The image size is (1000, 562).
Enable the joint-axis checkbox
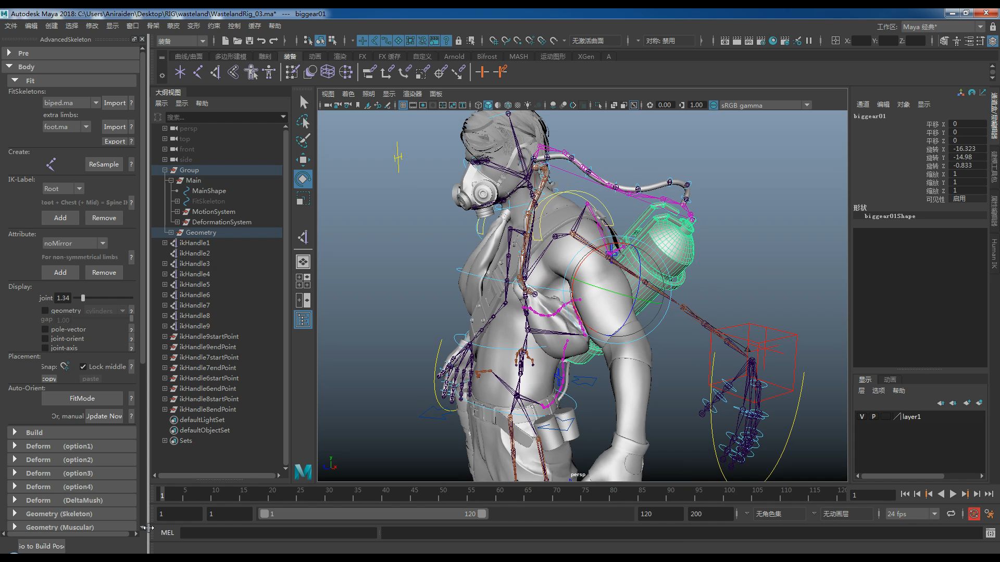point(45,348)
